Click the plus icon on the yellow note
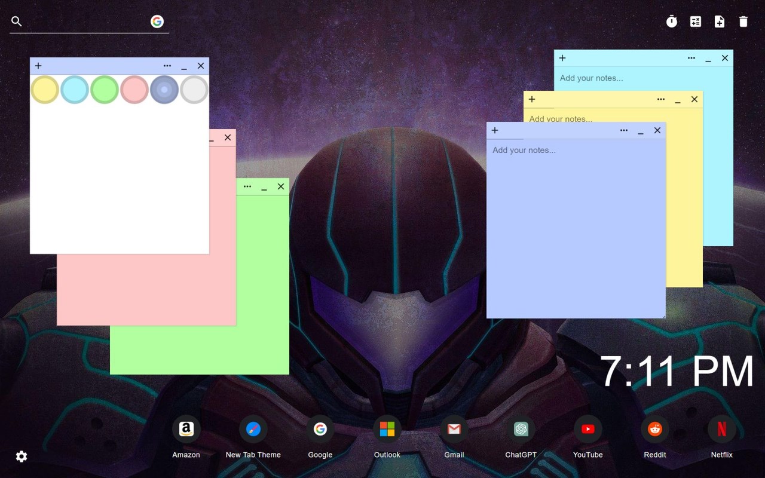765x478 pixels. pyautogui.click(x=532, y=99)
